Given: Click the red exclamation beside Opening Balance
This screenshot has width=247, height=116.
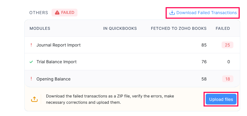Looking at the screenshot, I should click(31, 79).
